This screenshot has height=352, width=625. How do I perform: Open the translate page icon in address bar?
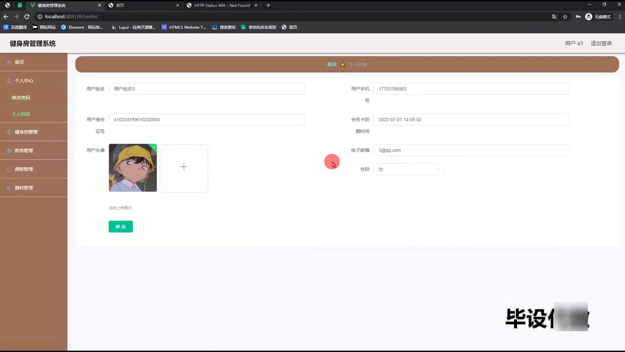click(x=554, y=17)
